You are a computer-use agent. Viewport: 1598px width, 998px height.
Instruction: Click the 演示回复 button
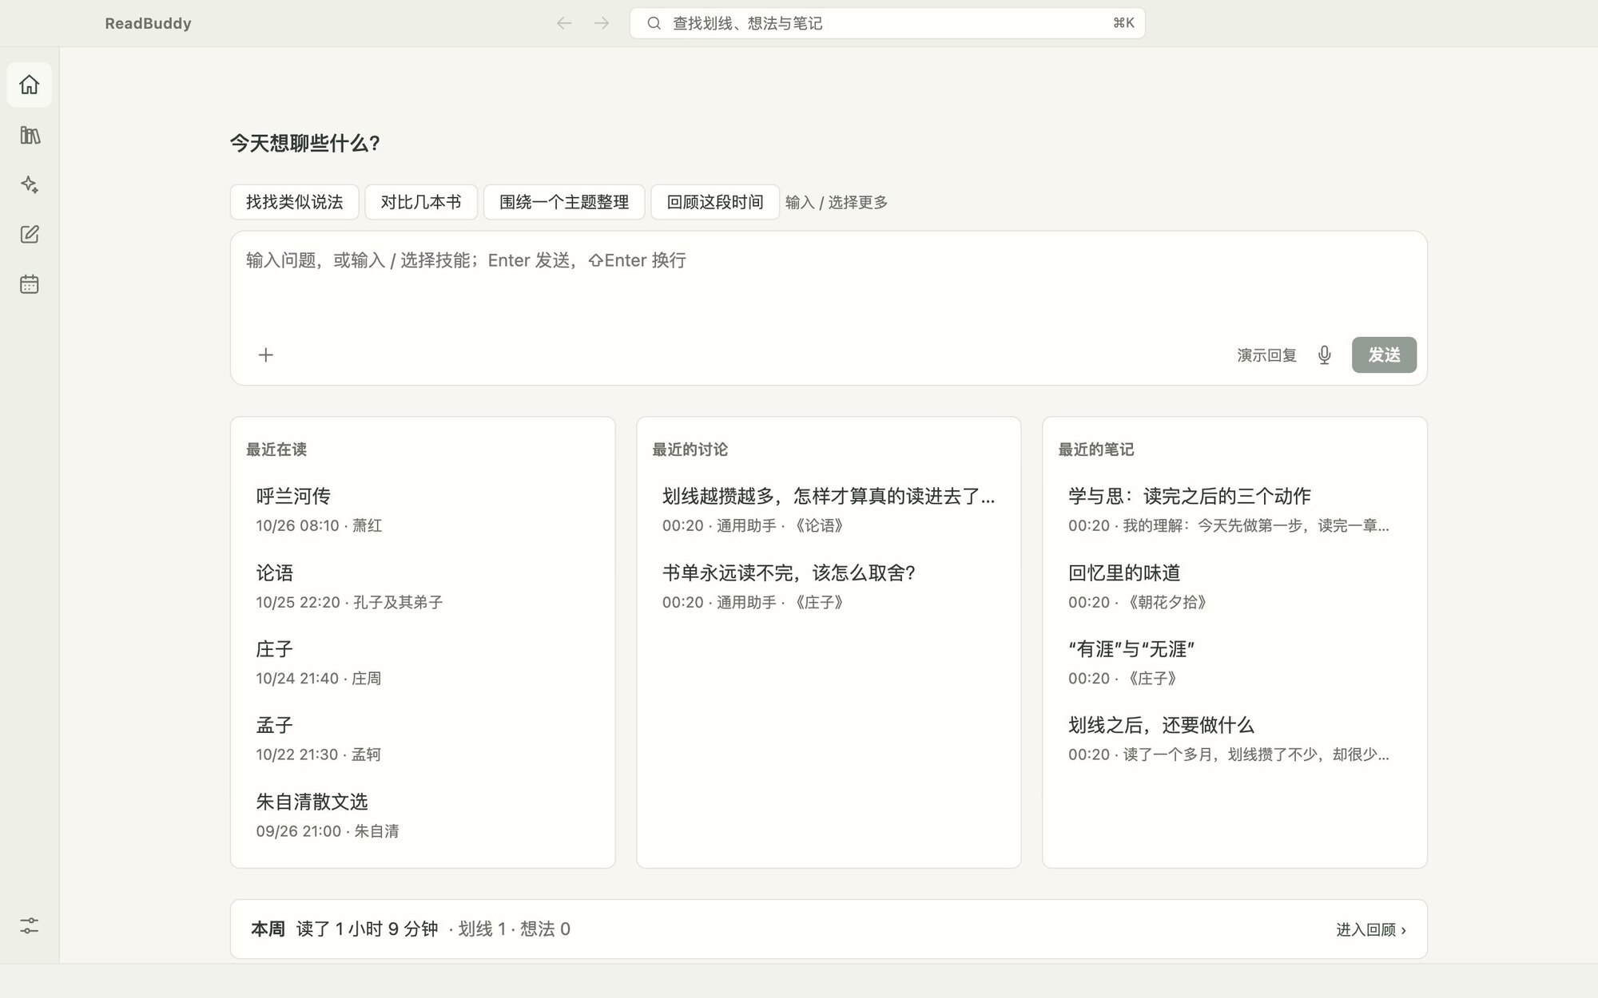pos(1266,355)
